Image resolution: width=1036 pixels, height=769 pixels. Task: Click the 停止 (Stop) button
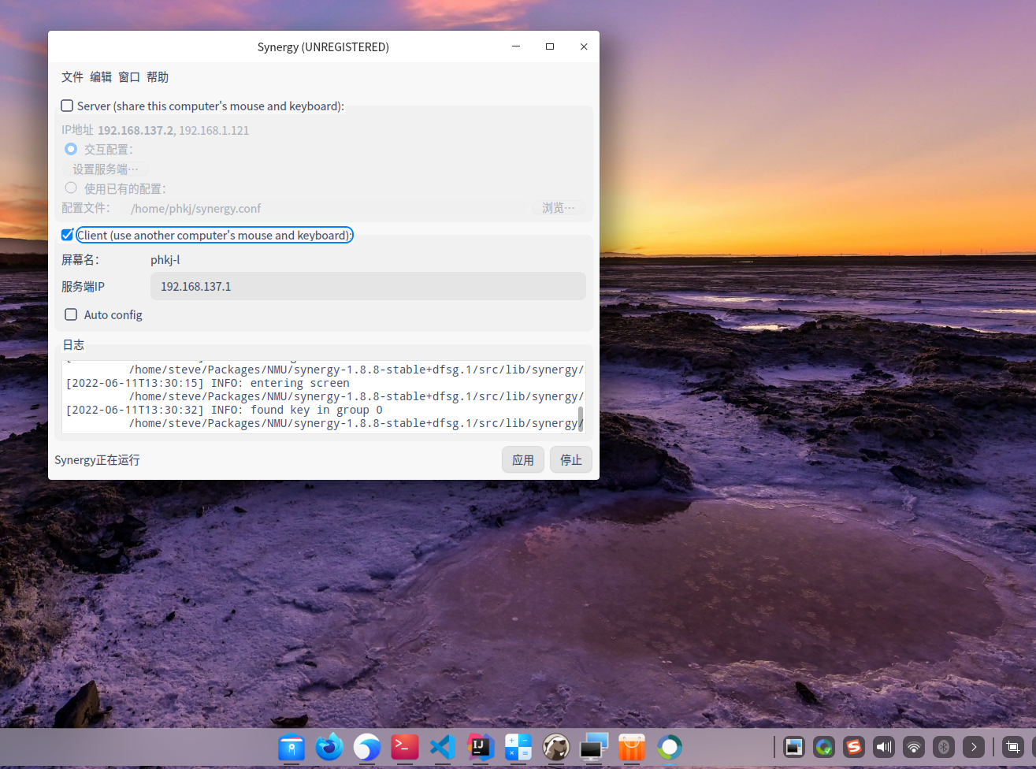click(571, 460)
